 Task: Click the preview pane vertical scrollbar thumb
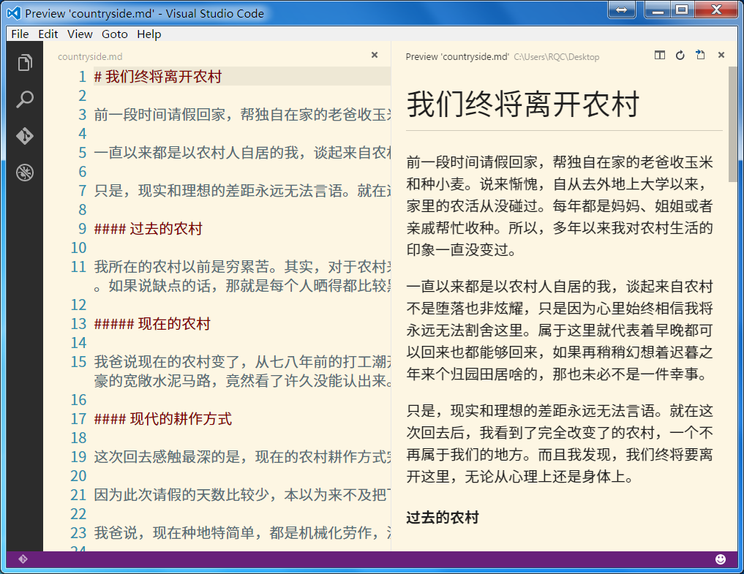pos(733,124)
